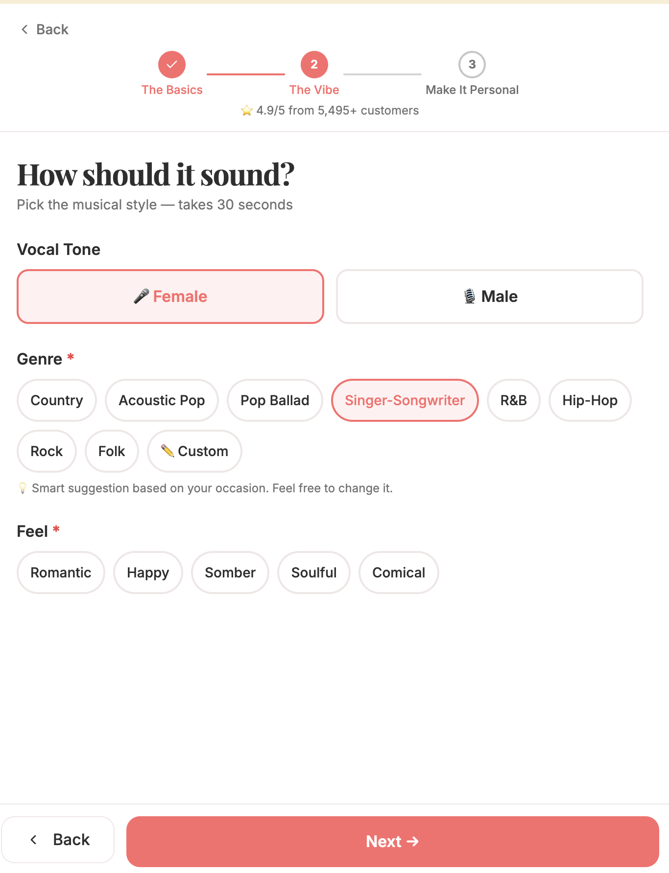Pick the Comical feel
The width and height of the screenshot is (669, 873).
click(x=398, y=572)
